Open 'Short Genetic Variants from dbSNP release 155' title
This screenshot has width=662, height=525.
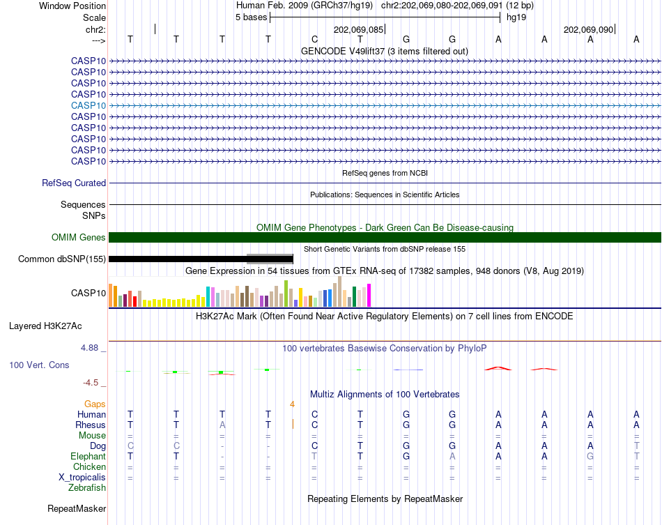385,249
